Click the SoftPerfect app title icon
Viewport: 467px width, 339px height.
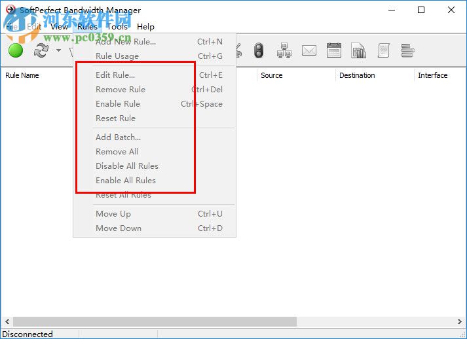pyautogui.click(x=10, y=10)
